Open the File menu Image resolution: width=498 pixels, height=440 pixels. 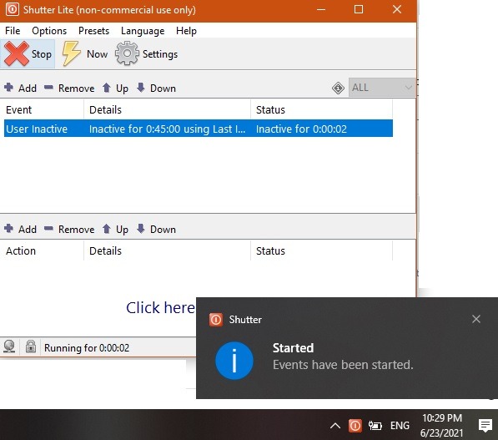pyautogui.click(x=13, y=31)
